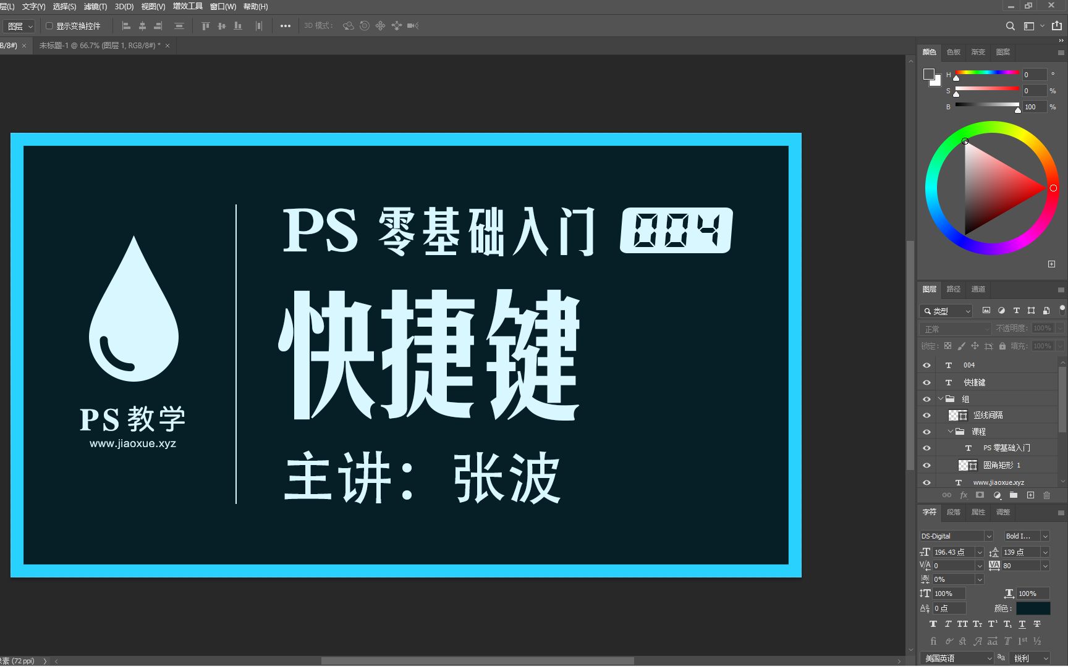Click the adjustment layer filter icon
Viewport: 1068px width, 667px height.
tap(1001, 311)
